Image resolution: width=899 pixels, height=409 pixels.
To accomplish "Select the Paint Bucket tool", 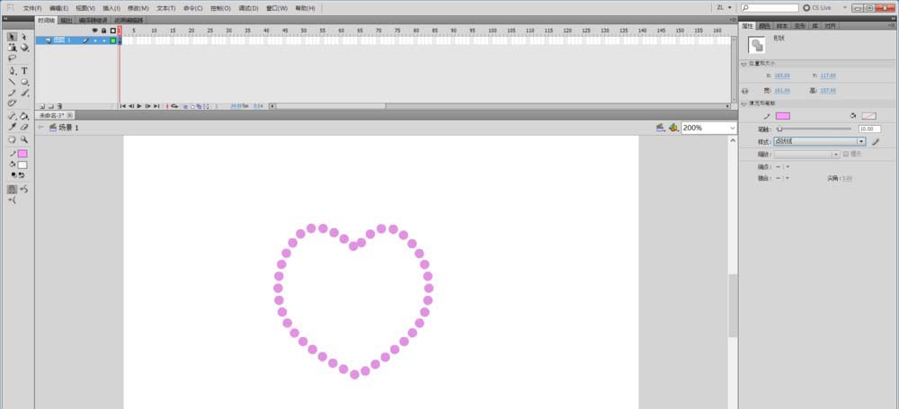I will click(24, 116).
